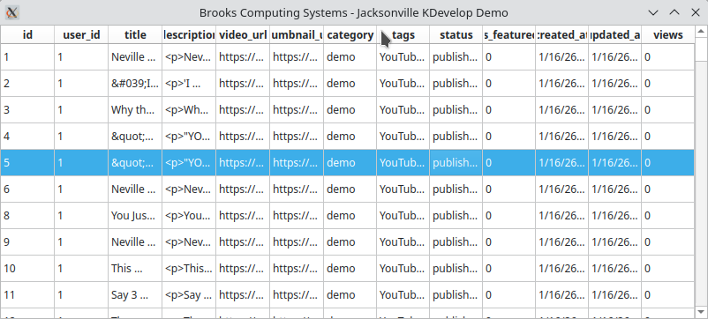This screenshot has height=319, width=708.
Task: Select description '<p>Say ...' in row 11
Action: 189,295
